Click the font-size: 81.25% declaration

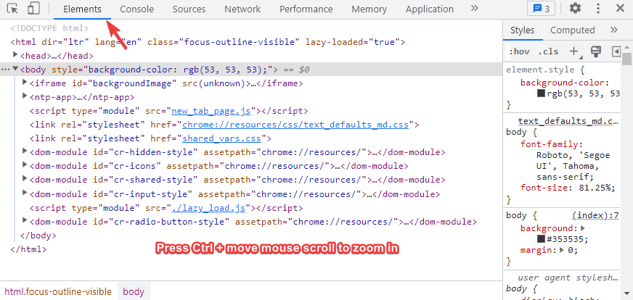568,187
